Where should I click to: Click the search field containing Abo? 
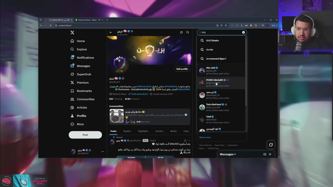coord(222,32)
